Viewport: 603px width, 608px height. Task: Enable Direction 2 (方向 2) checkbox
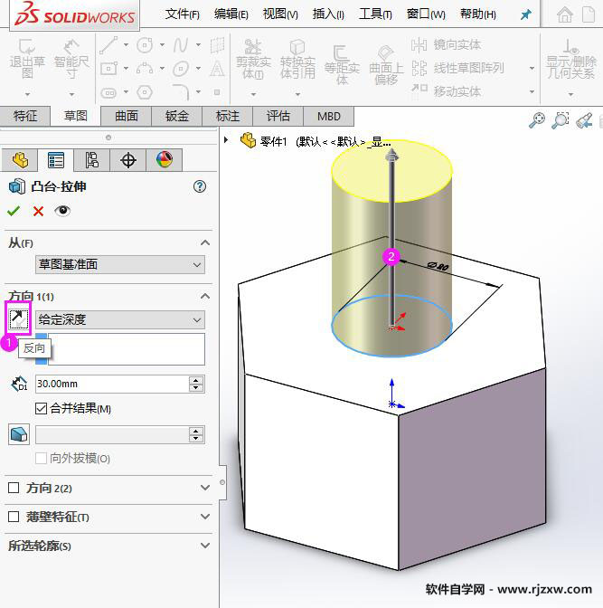(14, 488)
